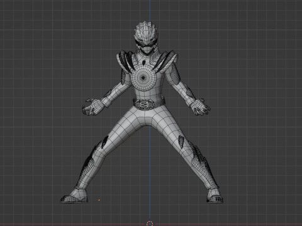
Task: Select the orange object origin dot
Action: 99,200
